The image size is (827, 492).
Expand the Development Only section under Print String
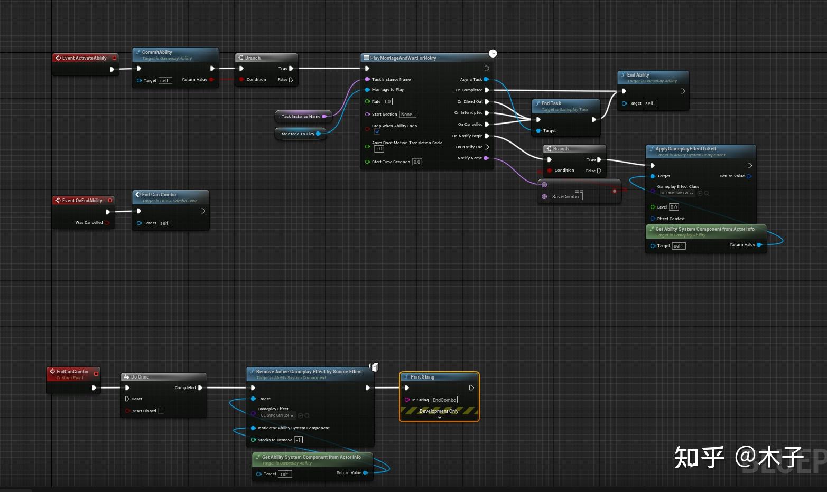point(439,417)
